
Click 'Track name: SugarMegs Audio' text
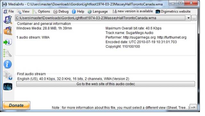[x=129, y=33]
